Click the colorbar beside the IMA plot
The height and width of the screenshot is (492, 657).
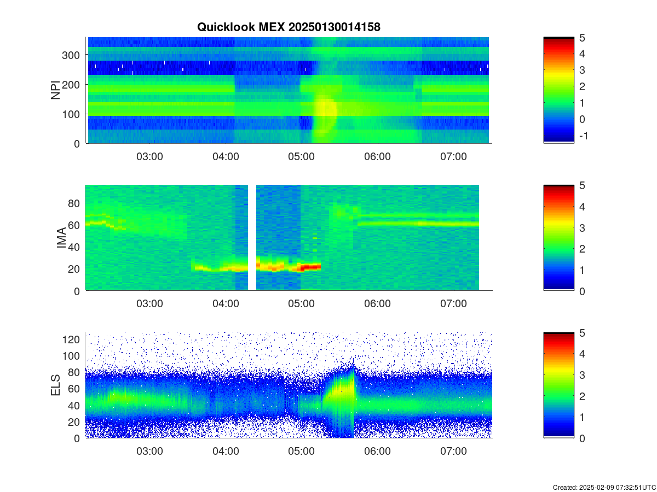pos(559,238)
